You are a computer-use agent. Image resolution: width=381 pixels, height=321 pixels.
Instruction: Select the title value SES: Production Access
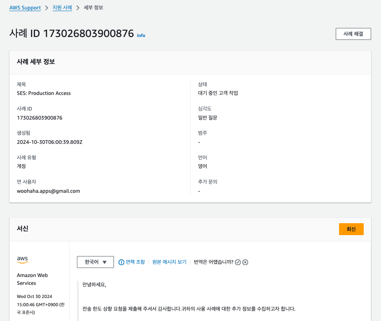(44, 93)
